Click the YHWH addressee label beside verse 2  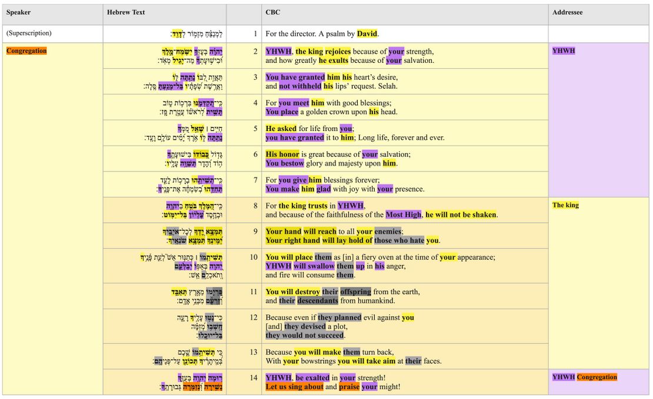(x=563, y=51)
